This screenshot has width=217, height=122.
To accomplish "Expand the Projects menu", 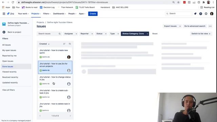I will 36,14.
